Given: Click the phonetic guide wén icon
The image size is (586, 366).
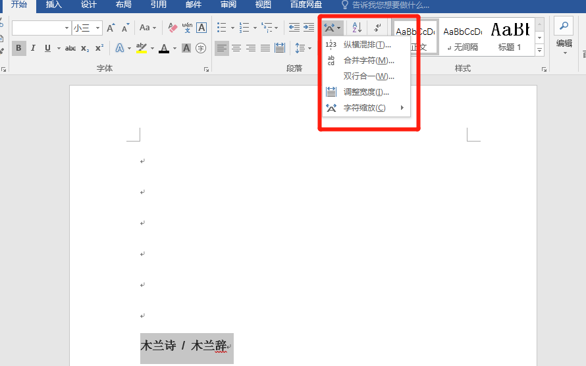Looking at the screenshot, I should [187, 28].
